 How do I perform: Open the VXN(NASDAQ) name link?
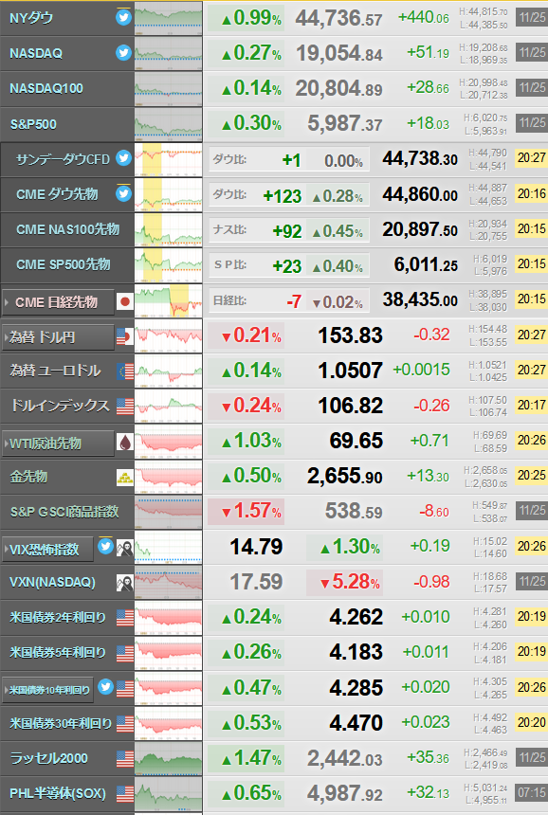(x=52, y=582)
